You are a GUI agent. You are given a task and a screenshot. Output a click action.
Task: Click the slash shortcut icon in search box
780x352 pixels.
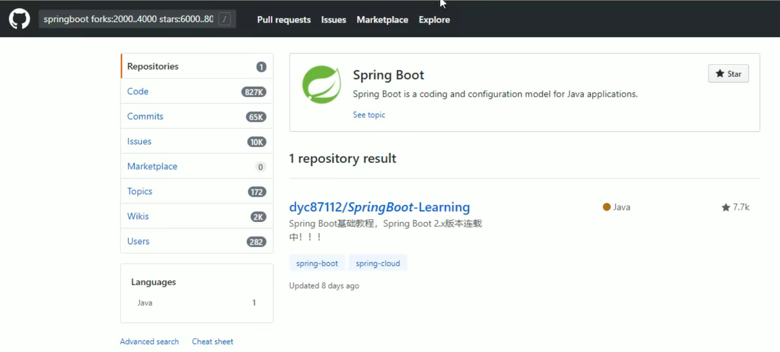(x=225, y=19)
